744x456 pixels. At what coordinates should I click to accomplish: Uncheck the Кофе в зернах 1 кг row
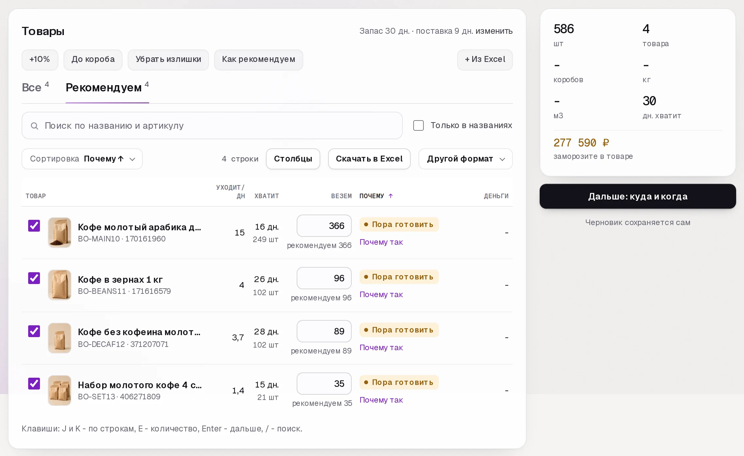[34, 278]
